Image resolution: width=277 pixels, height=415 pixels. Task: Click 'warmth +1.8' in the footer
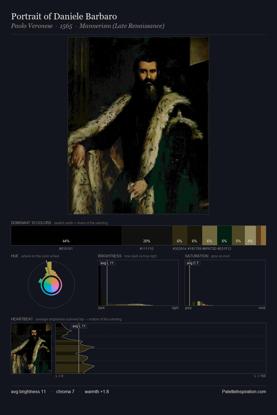(x=97, y=391)
